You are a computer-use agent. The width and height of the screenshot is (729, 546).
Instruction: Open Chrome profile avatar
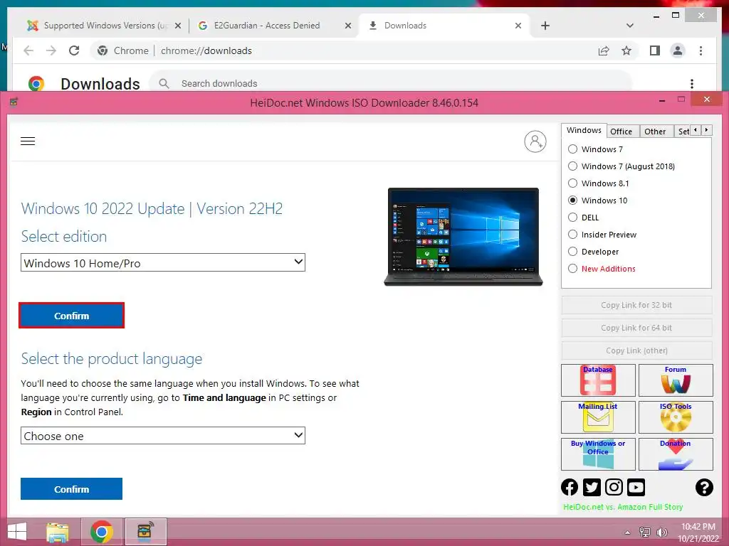678,50
